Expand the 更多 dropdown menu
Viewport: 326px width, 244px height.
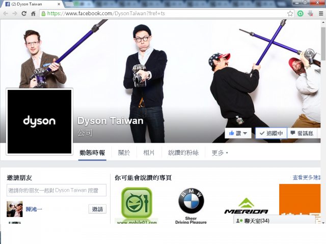220,153
